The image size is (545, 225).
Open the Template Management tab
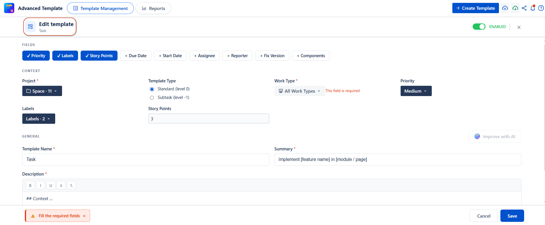coord(100,8)
